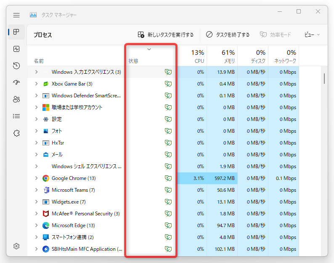The height and width of the screenshot is (263, 334).
Task: Select the SBIHtsMain MFC Application name
Action: coord(87,249)
